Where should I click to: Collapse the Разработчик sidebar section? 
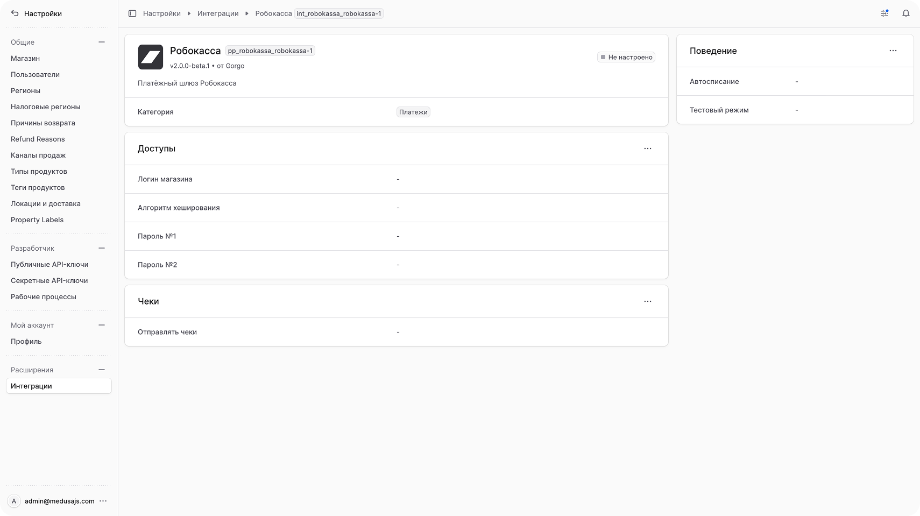coord(102,248)
